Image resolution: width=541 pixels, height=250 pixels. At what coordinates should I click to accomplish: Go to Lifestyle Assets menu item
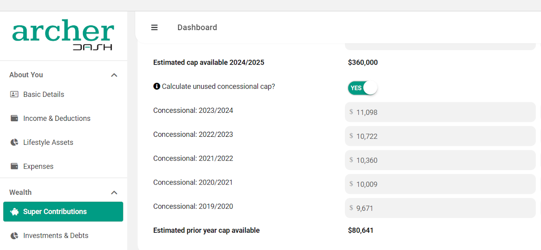click(x=48, y=142)
